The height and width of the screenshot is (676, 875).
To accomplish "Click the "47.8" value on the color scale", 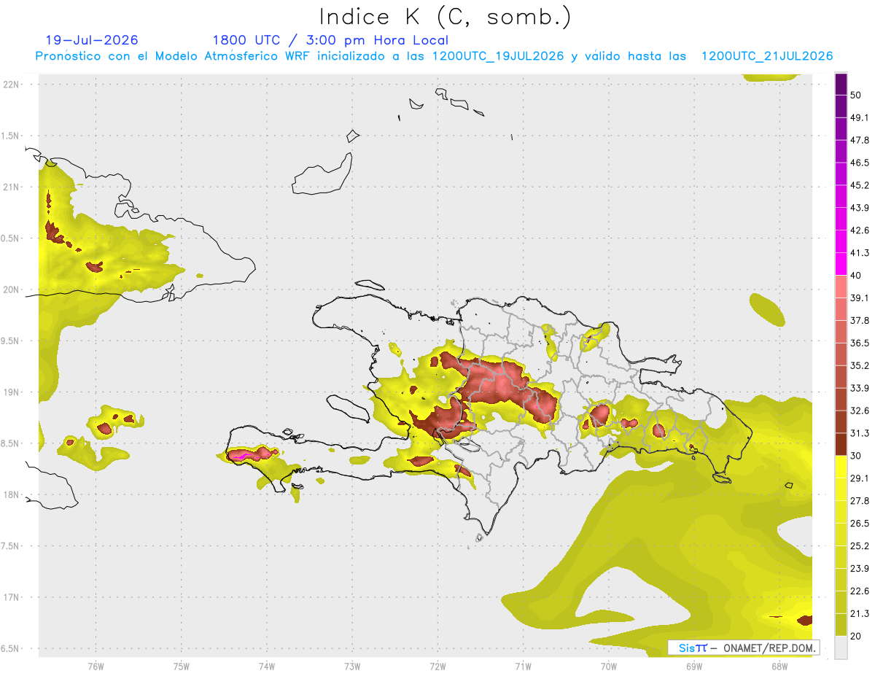I will (x=859, y=140).
